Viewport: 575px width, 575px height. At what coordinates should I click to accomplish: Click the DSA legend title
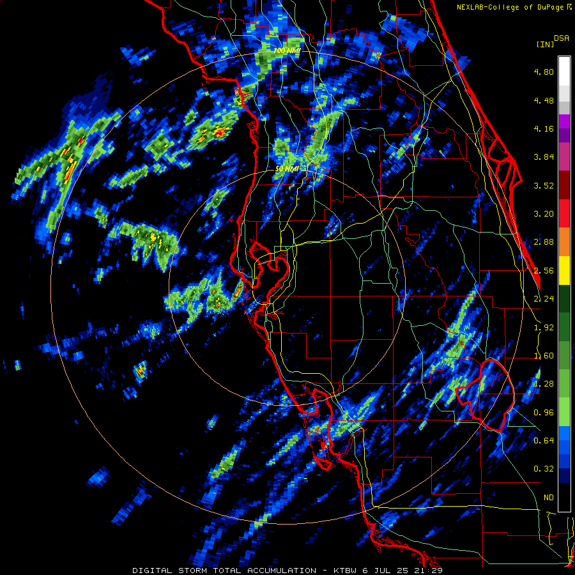coord(562,38)
